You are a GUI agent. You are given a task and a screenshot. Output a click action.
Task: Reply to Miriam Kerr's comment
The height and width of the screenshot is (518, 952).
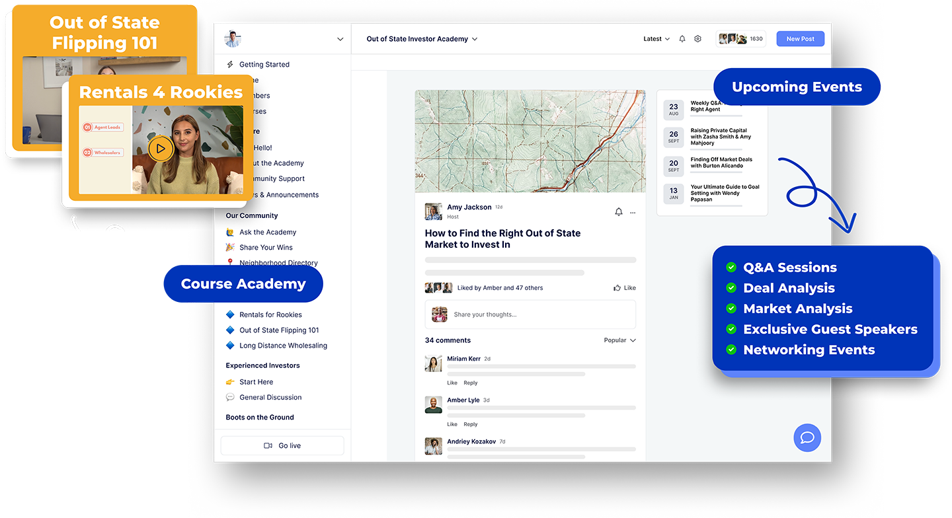point(470,383)
